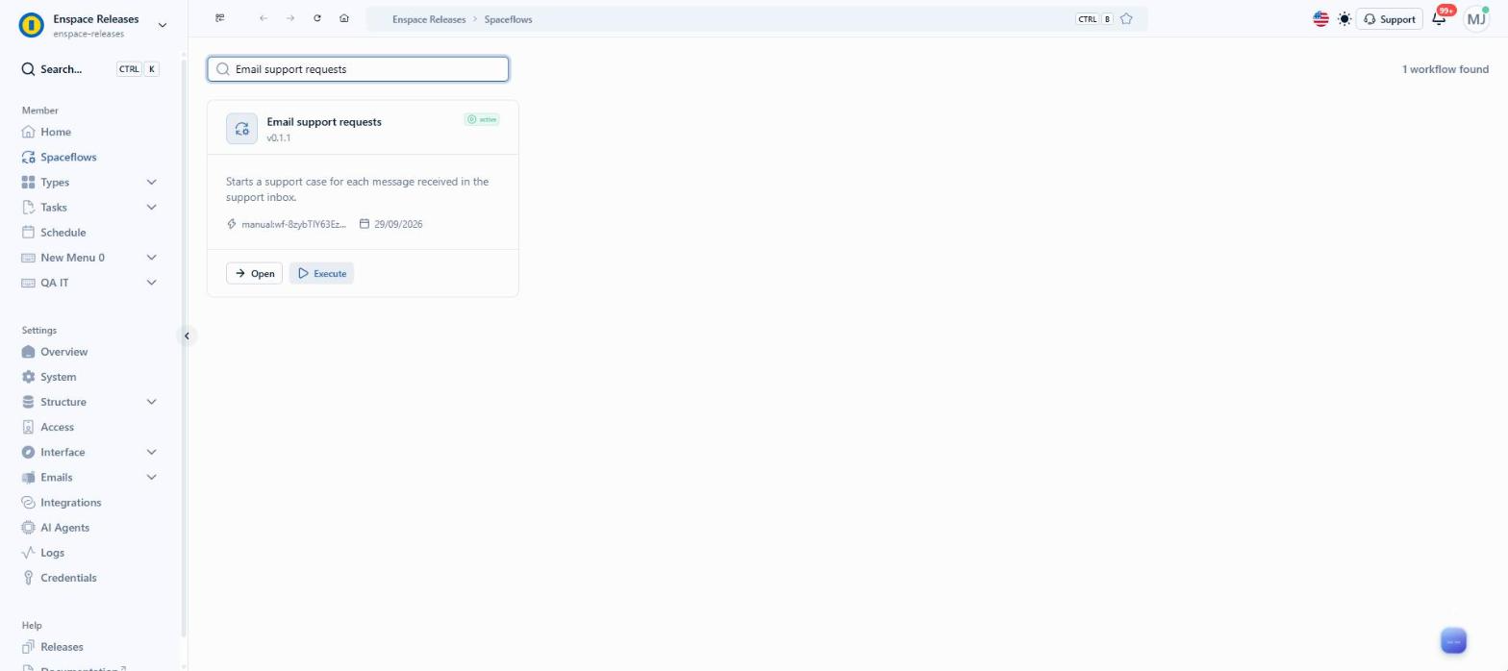Reload the page with the refresh icon
This screenshot has height=671, width=1508.
[x=317, y=18]
